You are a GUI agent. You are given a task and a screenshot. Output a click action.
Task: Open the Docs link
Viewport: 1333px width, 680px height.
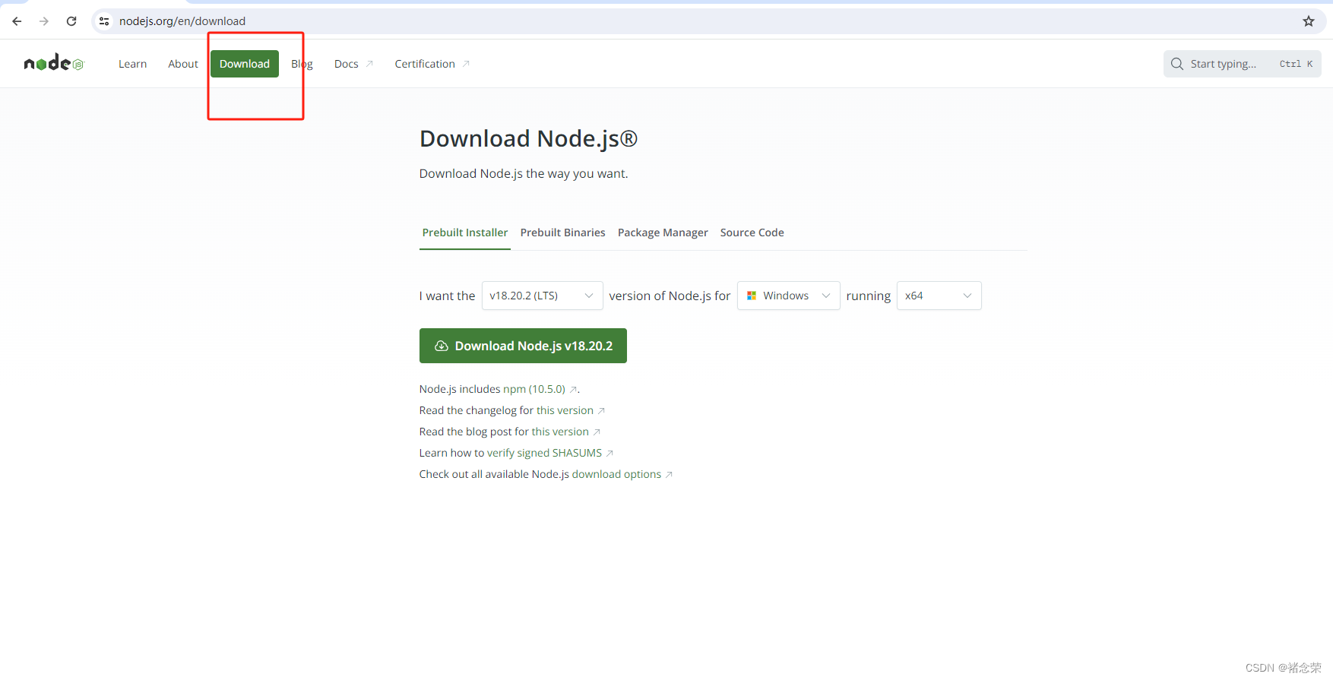pyautogui.click(x=346, y=64)
